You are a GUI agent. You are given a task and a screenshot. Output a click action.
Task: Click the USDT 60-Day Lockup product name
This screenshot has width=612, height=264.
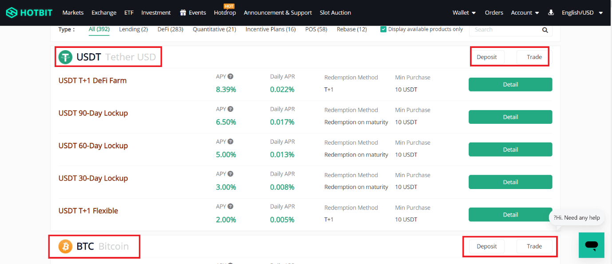point(93,146)
